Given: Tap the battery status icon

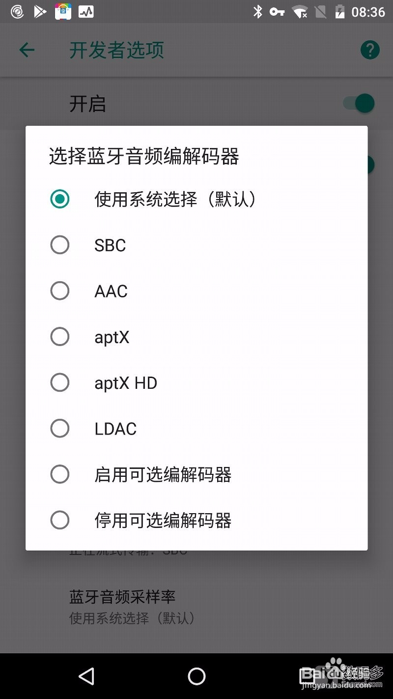Looking at the screenshot, I should 339,12.
